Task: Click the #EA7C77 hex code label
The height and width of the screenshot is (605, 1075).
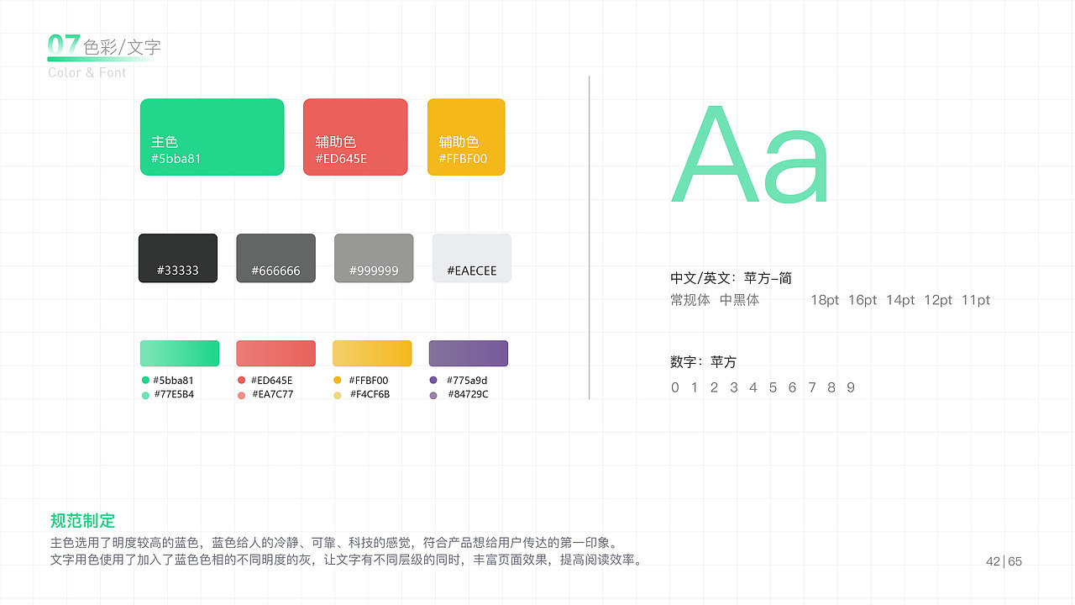Action: click(273, 394)
